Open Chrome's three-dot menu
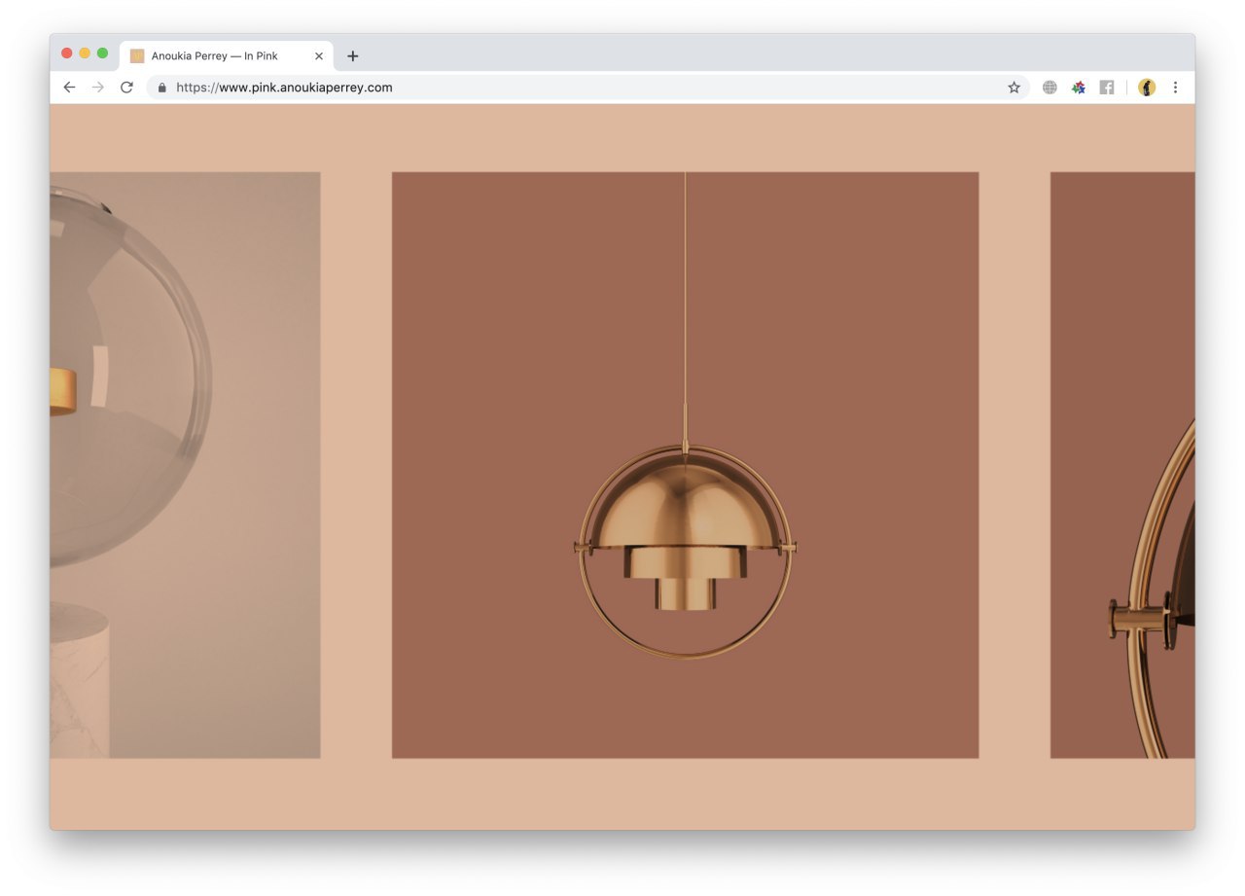The height and width of the screenshot is (896, 1245). (1175, 88)
